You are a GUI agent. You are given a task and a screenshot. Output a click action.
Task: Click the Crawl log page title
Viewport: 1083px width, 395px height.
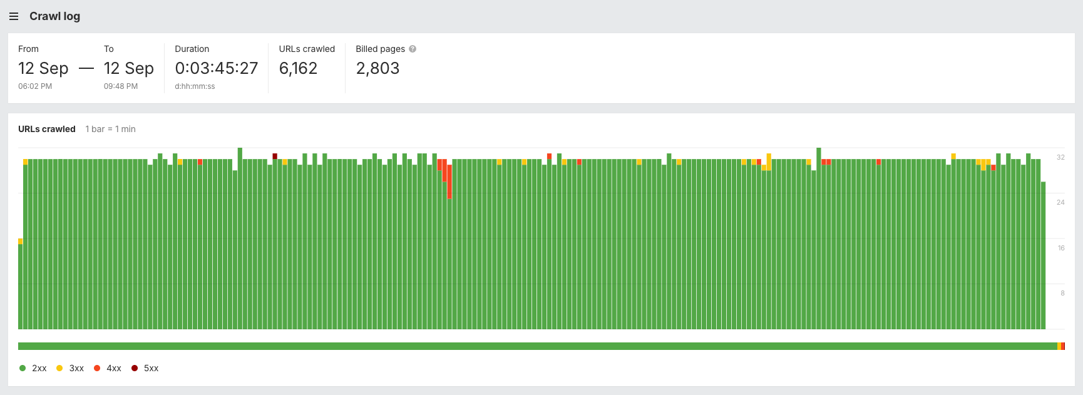click(x=54, y=16)
